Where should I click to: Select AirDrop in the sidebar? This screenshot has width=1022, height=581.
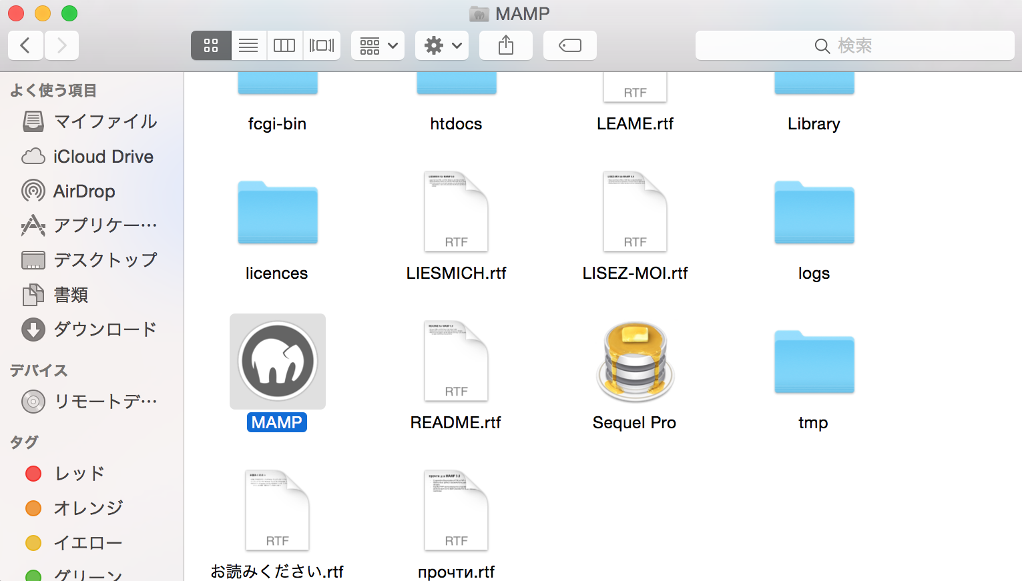[x=84, y=191]
